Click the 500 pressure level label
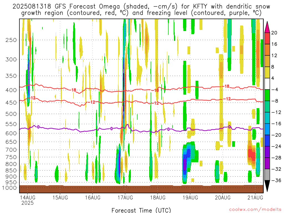 coord(11,114)
